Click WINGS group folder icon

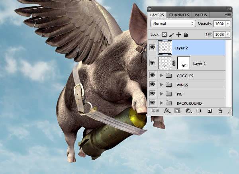pos(169,84)
